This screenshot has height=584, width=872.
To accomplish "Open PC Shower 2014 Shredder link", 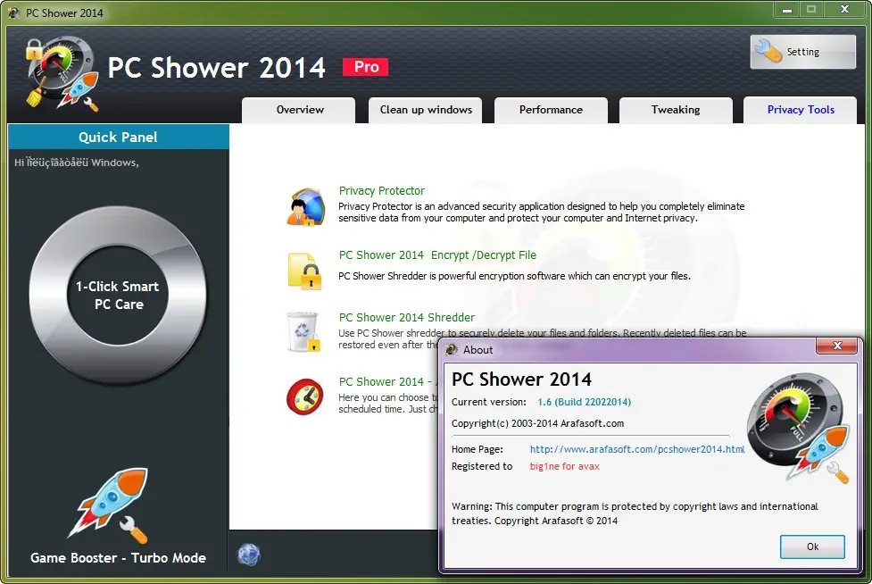I will tap(406, 318).
